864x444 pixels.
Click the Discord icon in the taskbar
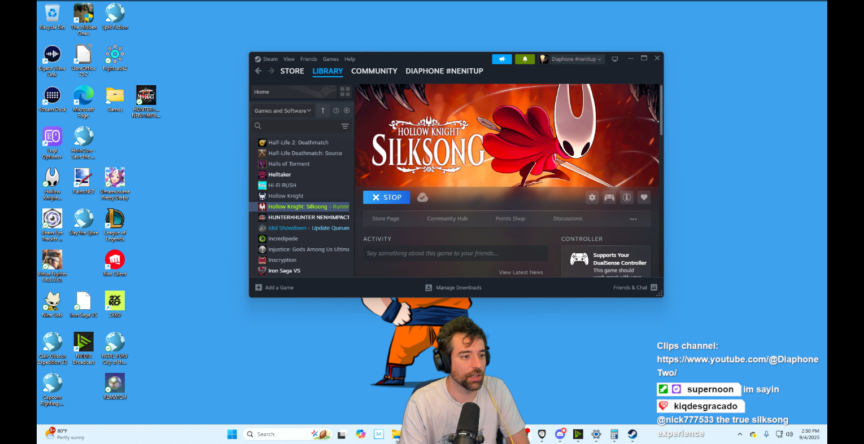click(x=560, y=434)
